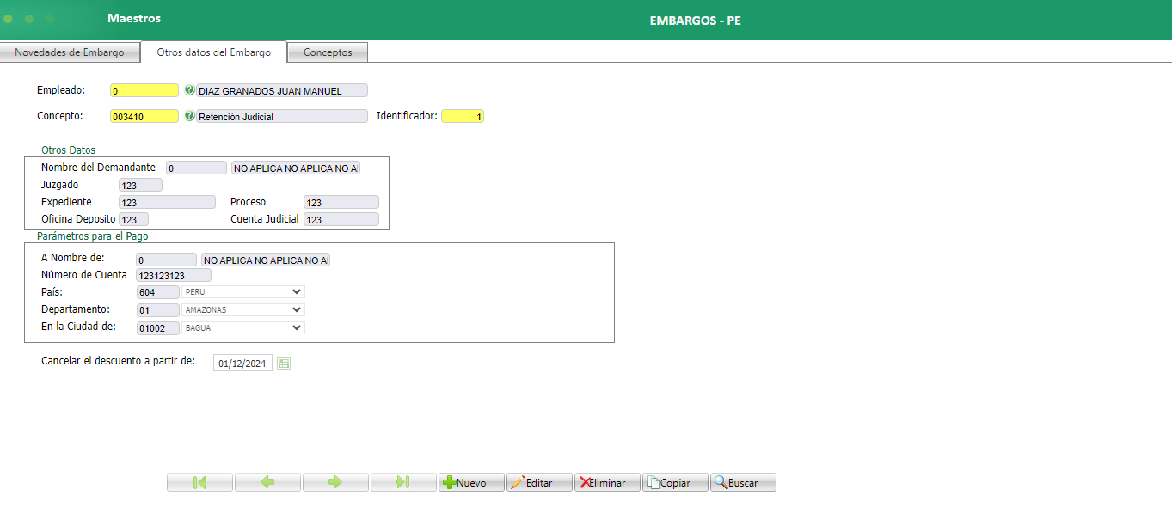
Task: Click the Otros Datos section heading
Action: pos(69,150)
